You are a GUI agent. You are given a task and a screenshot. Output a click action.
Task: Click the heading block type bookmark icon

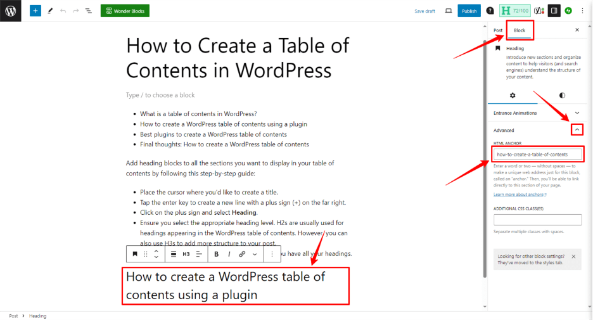[x=135, y=254]
